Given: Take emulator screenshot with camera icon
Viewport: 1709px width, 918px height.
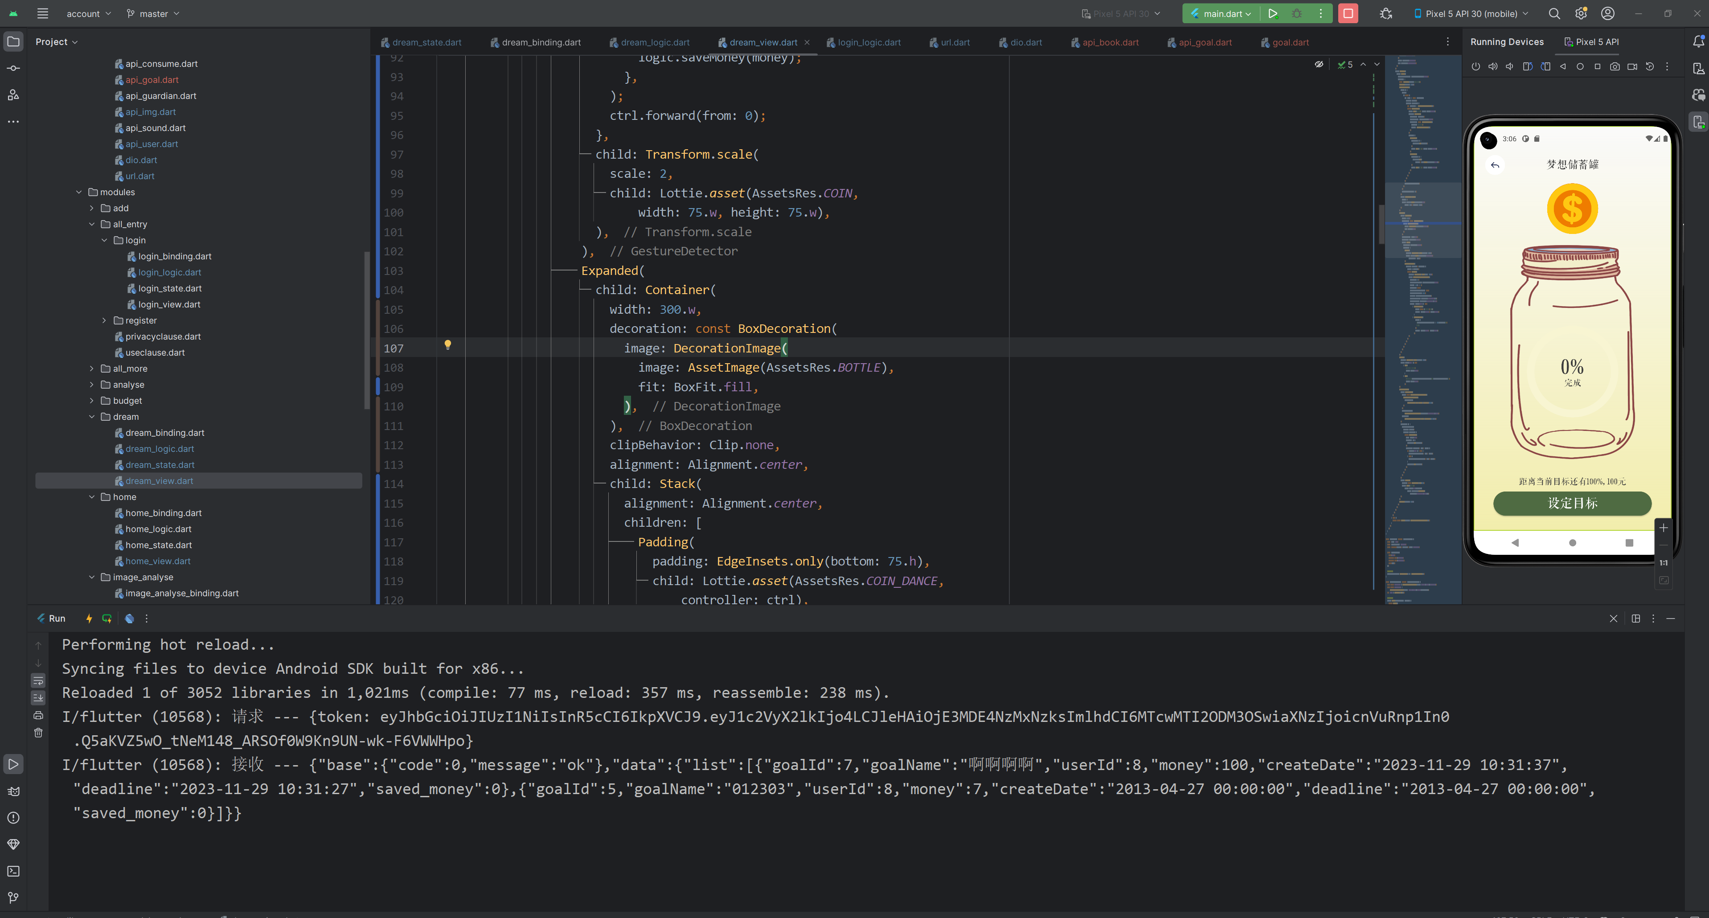Looking at the screenshot, I should (1614, 66).
